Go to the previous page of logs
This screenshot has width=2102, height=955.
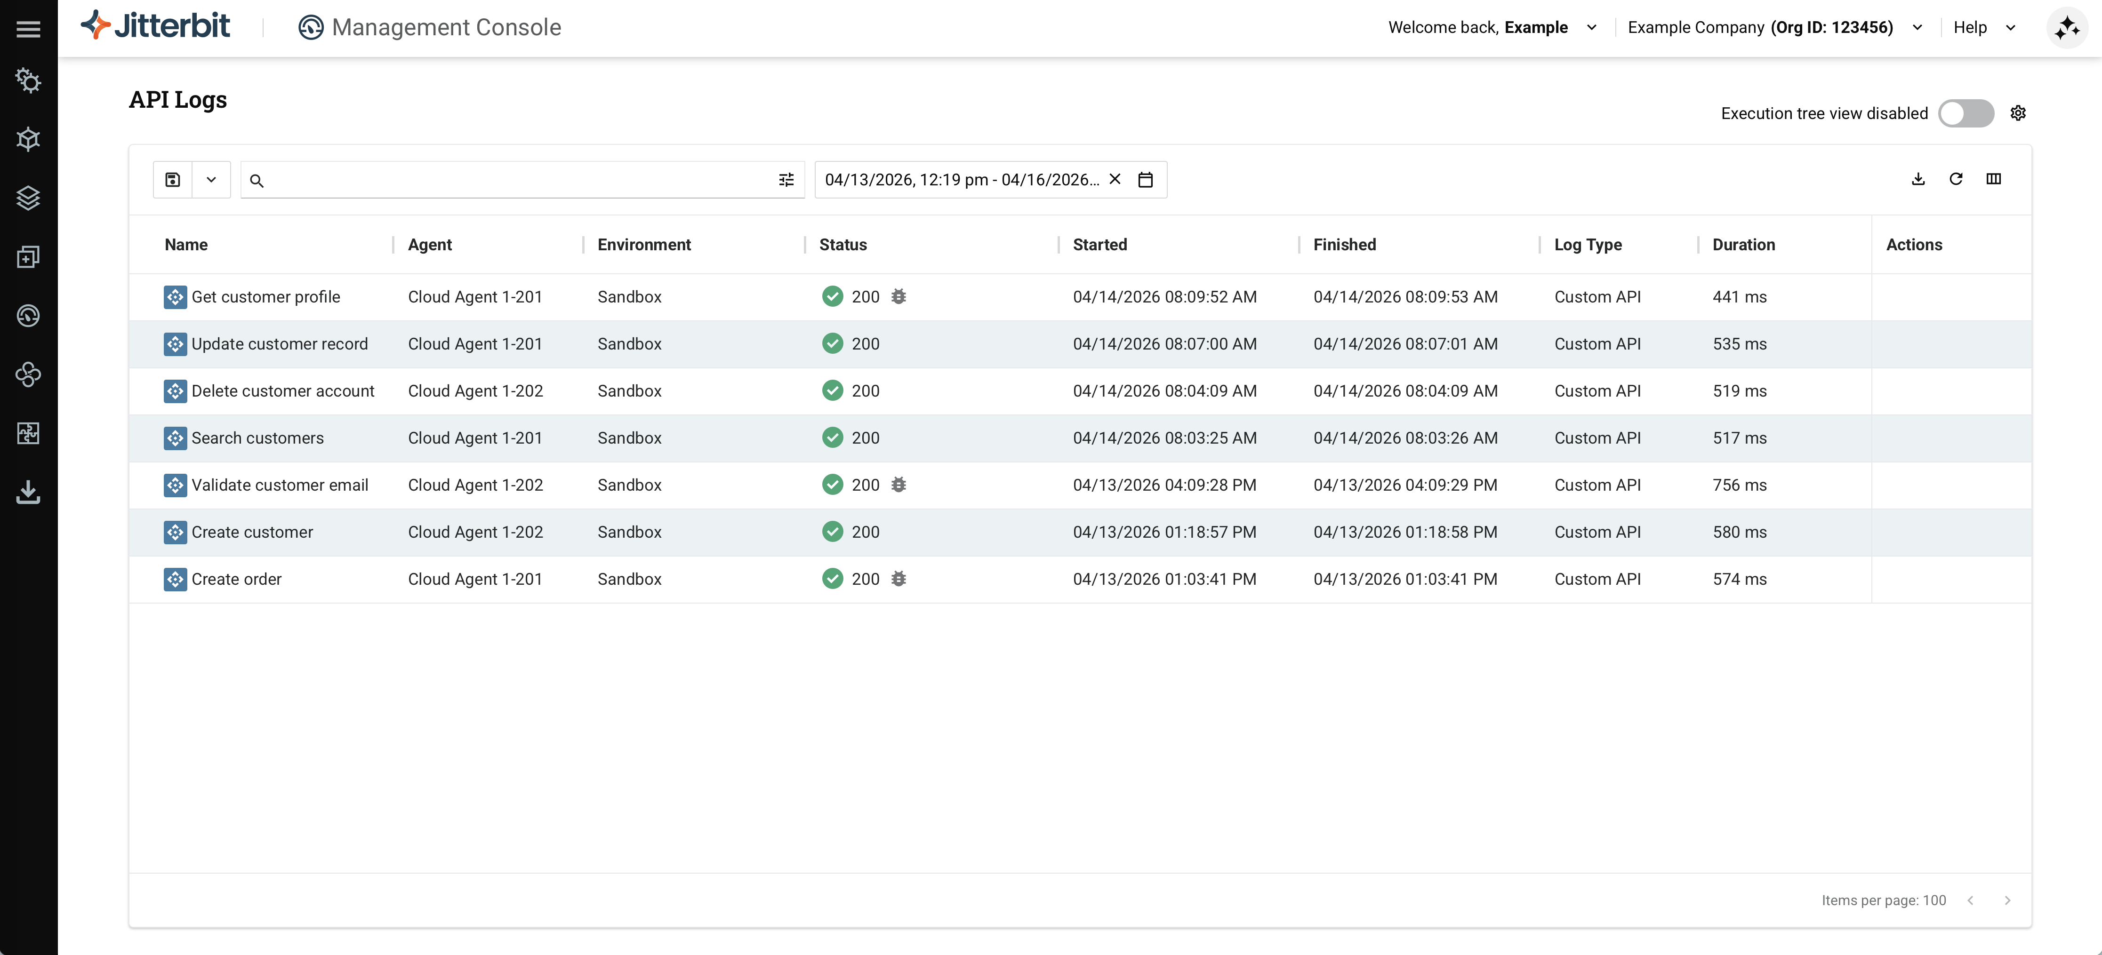pos(1971,900)
